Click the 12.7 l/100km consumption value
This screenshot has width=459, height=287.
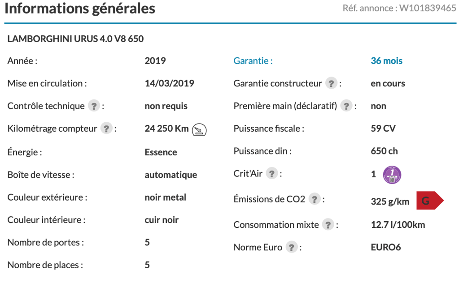pos(398,225)
